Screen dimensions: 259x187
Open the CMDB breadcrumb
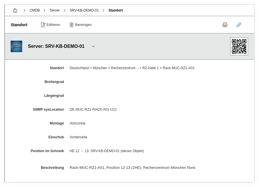point(35,10)
